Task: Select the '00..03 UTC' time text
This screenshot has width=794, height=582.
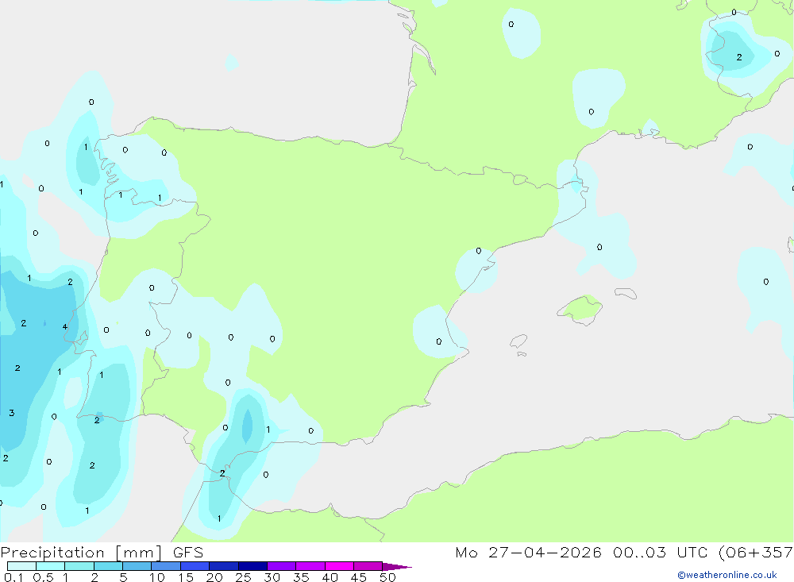Action: [660, 553]
